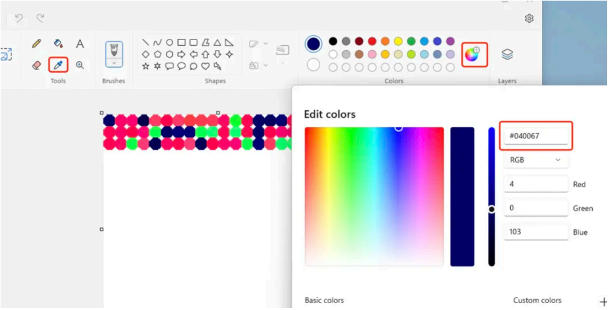The image size is (611, 310).
Task: Select the dark blue Color 1 circle
Action: (314, 44)
